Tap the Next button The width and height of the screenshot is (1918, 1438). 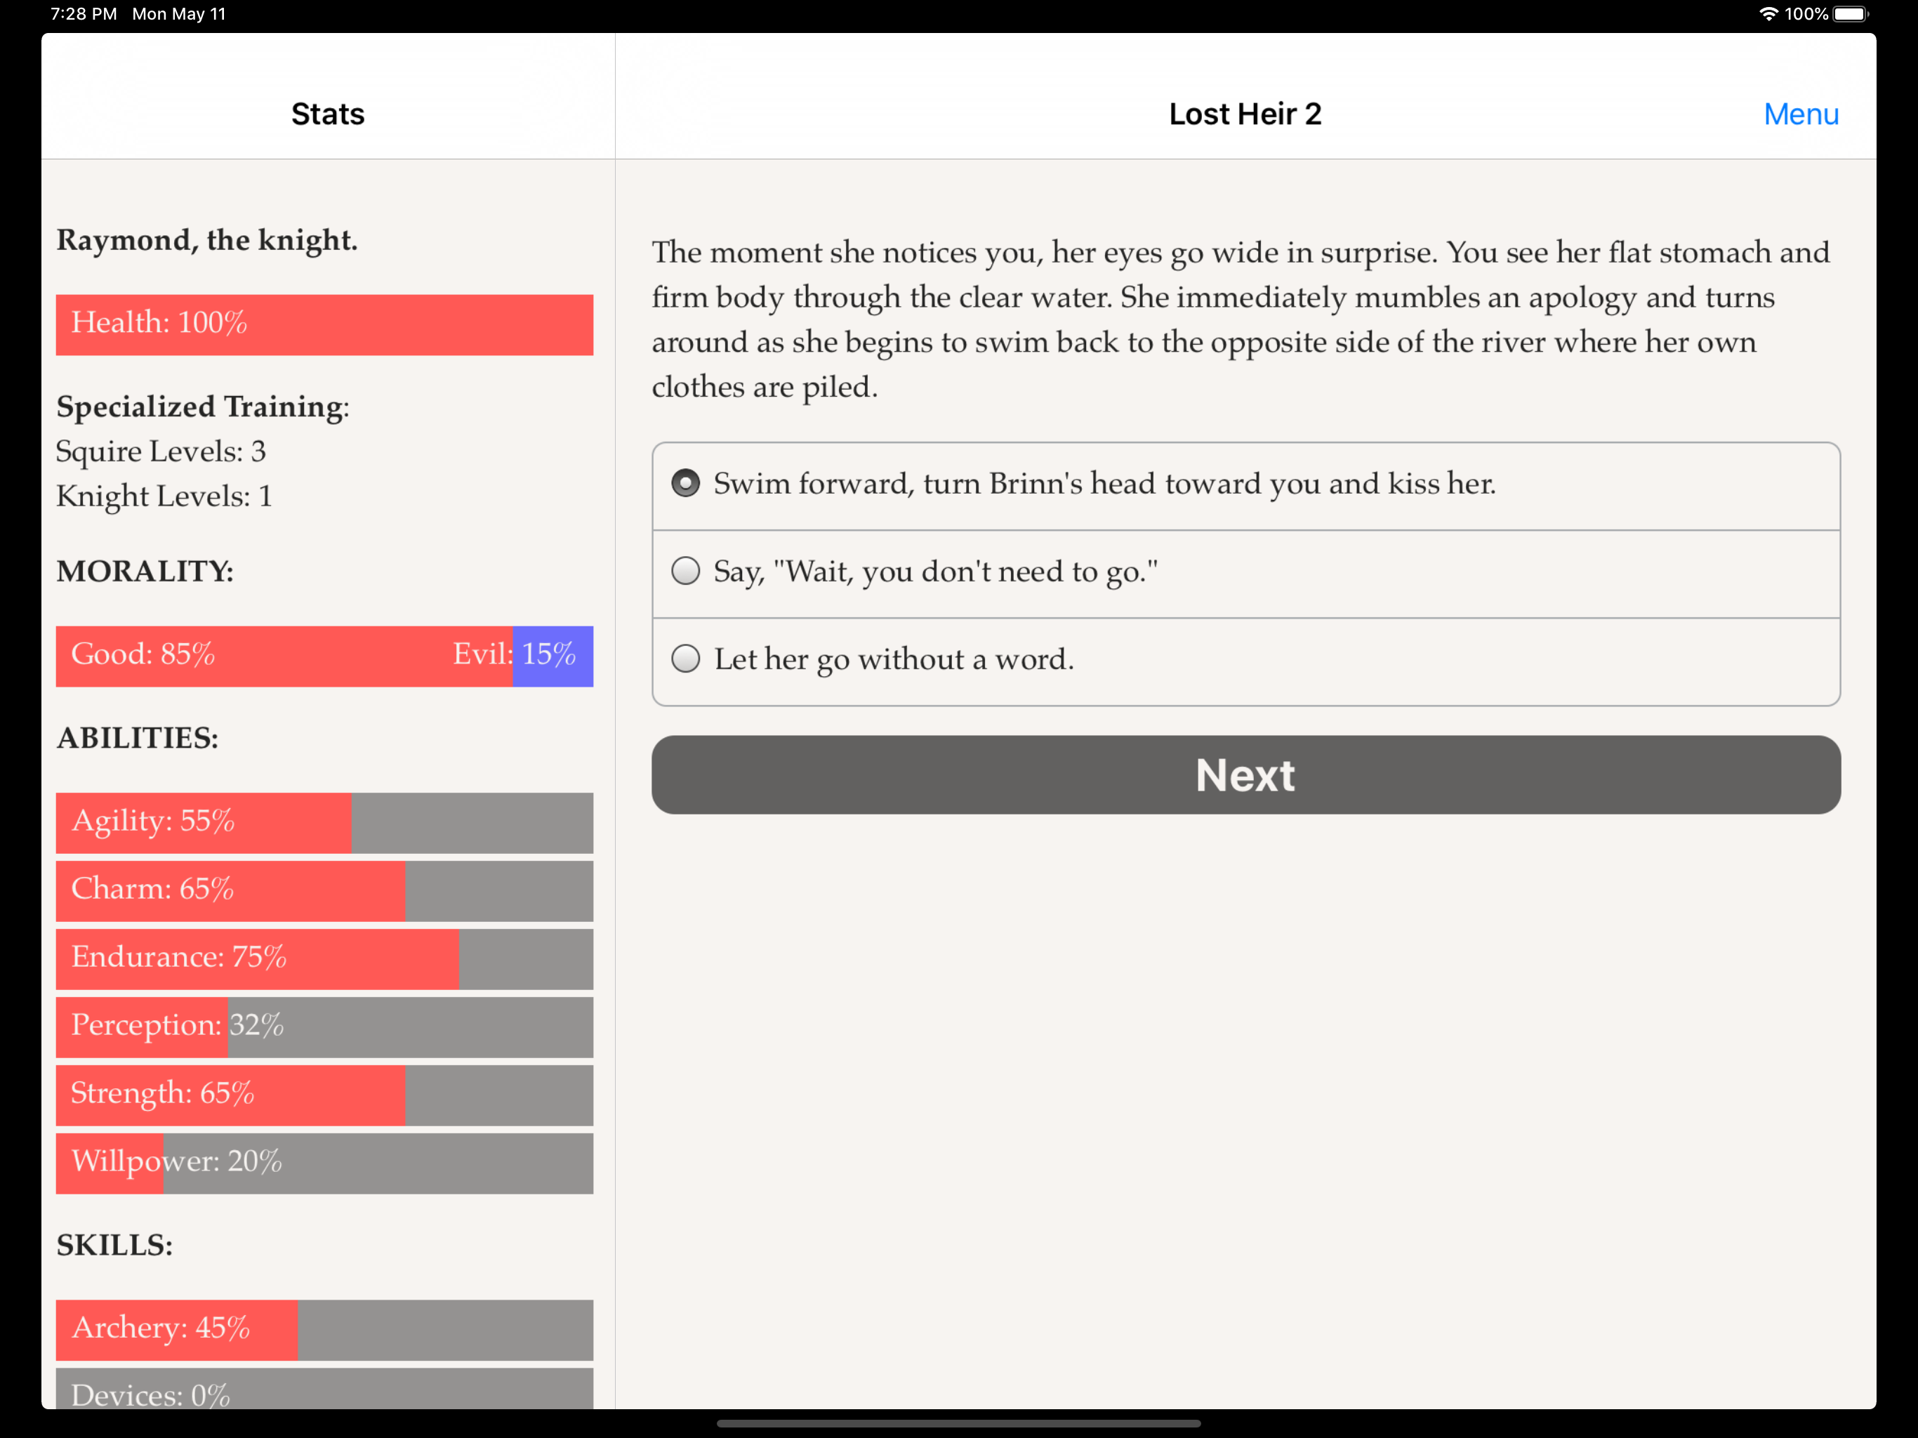click(x=1246, y=774)
